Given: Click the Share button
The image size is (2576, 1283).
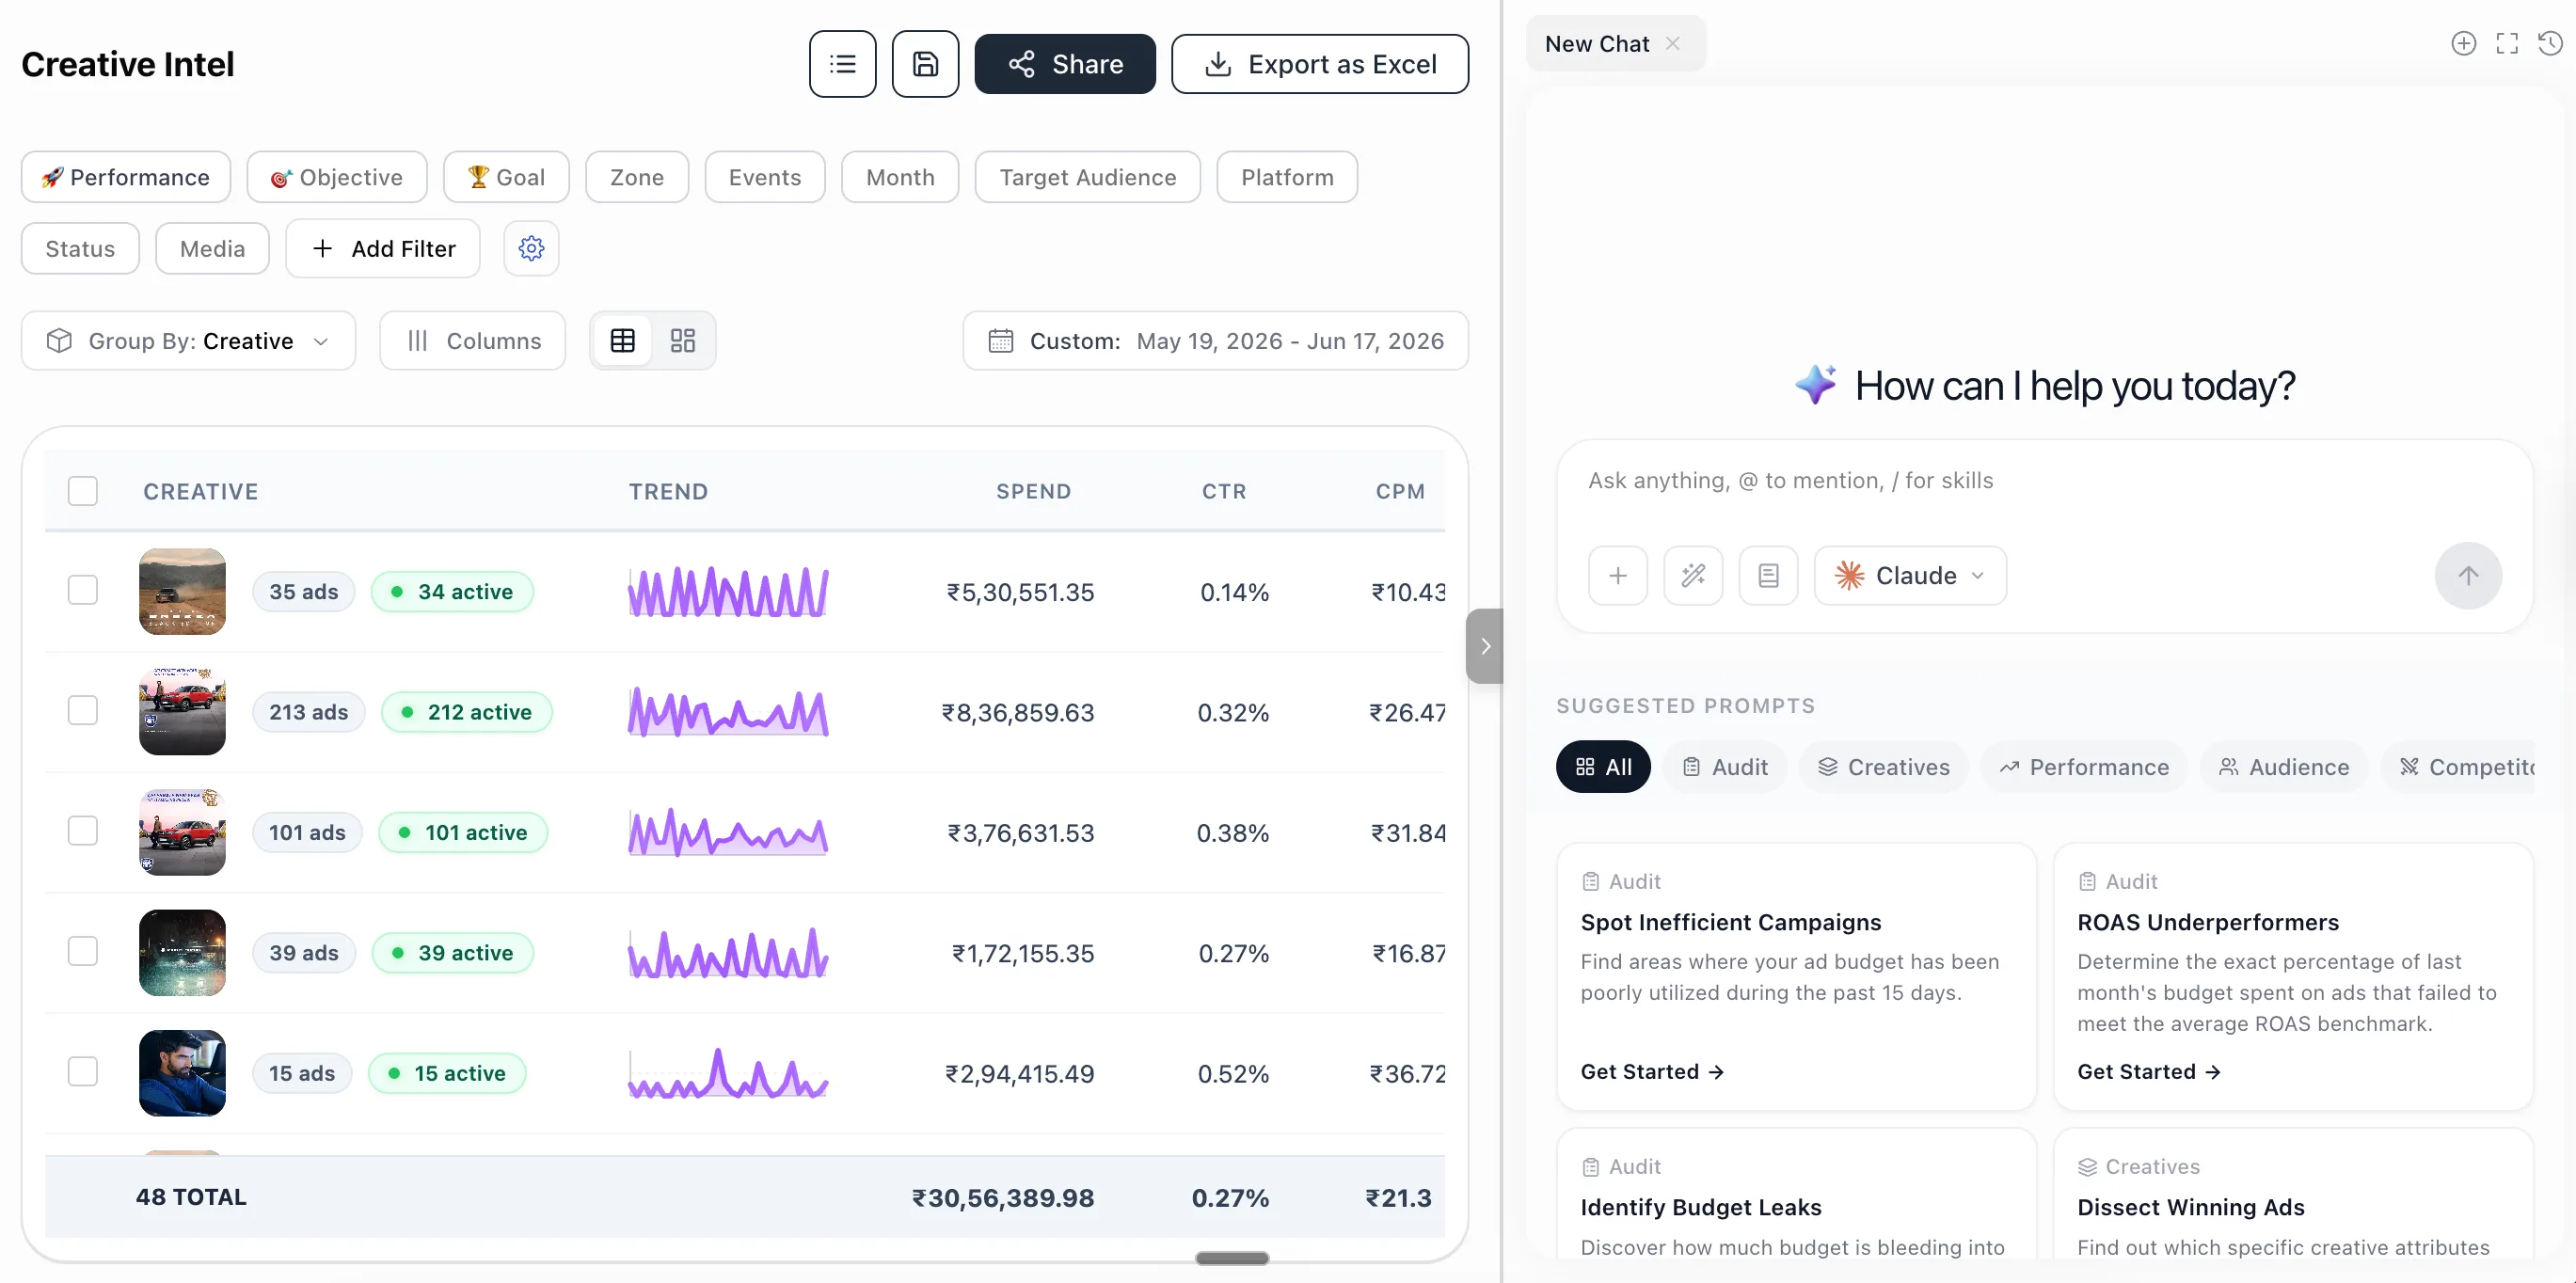Looking at the screenshot, I should [x=1065, y=64].
